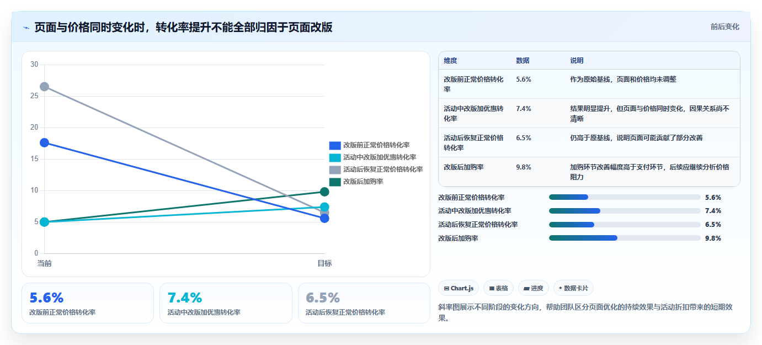This screenshot has height=345, width=762.
Task: Click progress bar for 活动中改版加优惠转化率
Action: pyautogui.click(x=625, y=211)
